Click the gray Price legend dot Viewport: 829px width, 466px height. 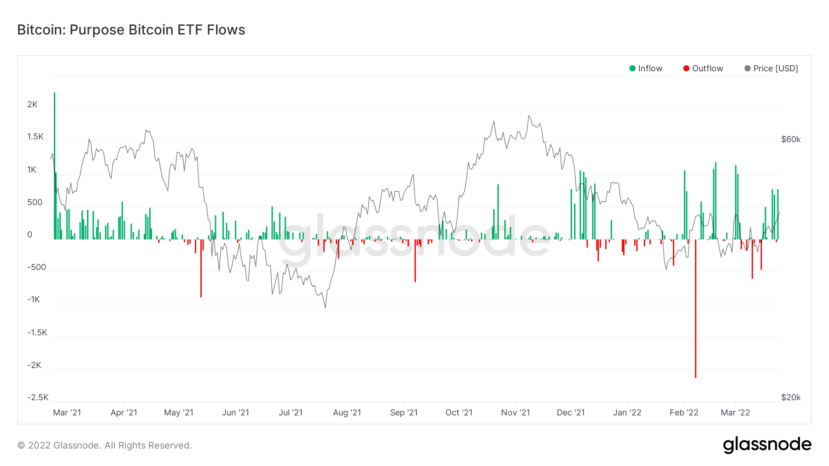click(747, 69)
